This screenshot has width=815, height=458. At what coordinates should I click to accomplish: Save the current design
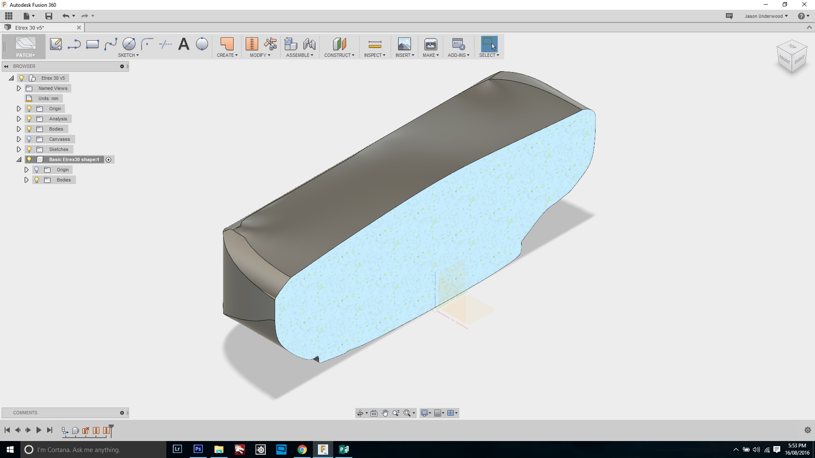tap(48, 16)
